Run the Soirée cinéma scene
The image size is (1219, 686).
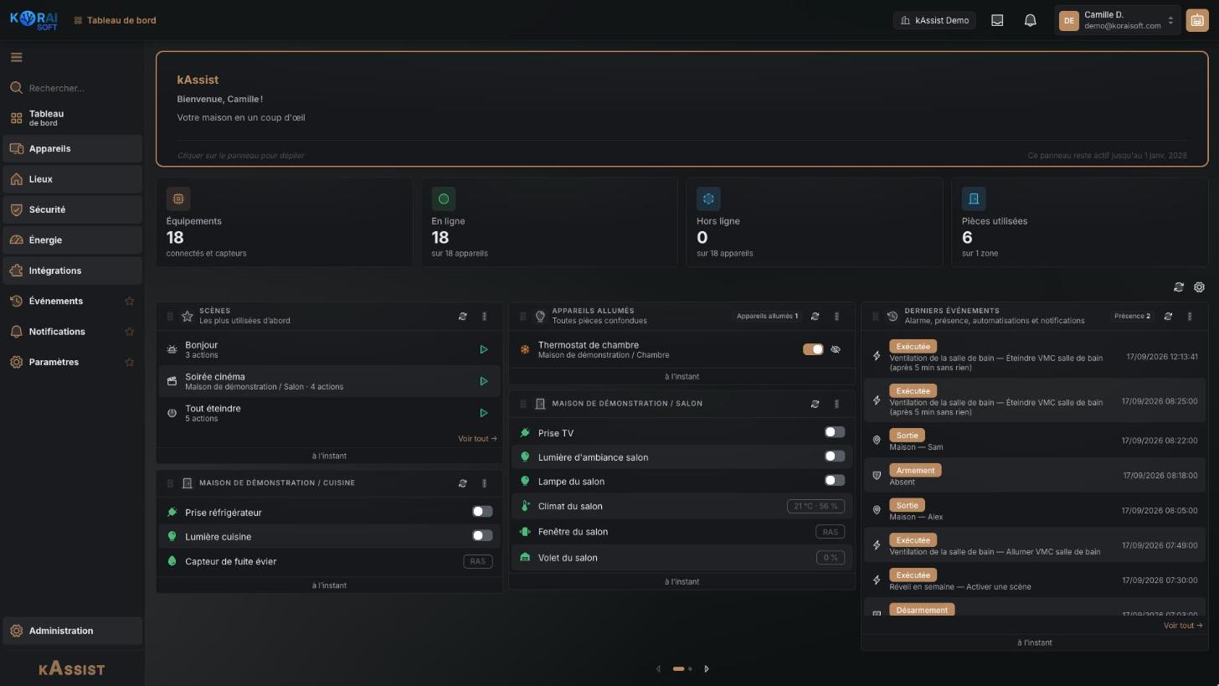(483, 382)
